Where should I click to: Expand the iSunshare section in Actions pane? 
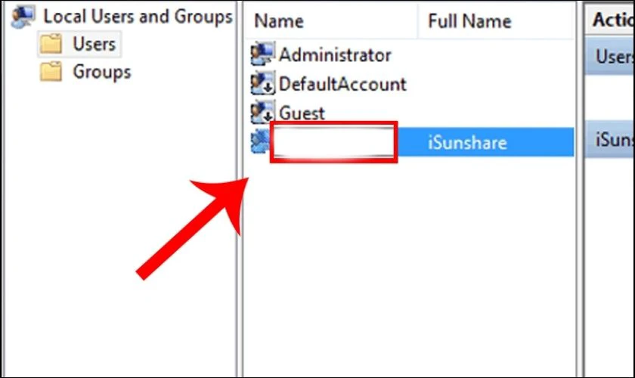click(609, 139)
